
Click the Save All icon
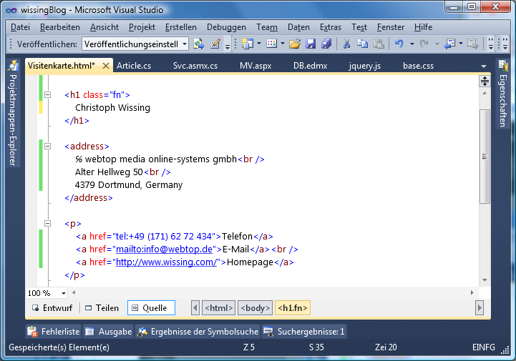[x=326, y=44]
